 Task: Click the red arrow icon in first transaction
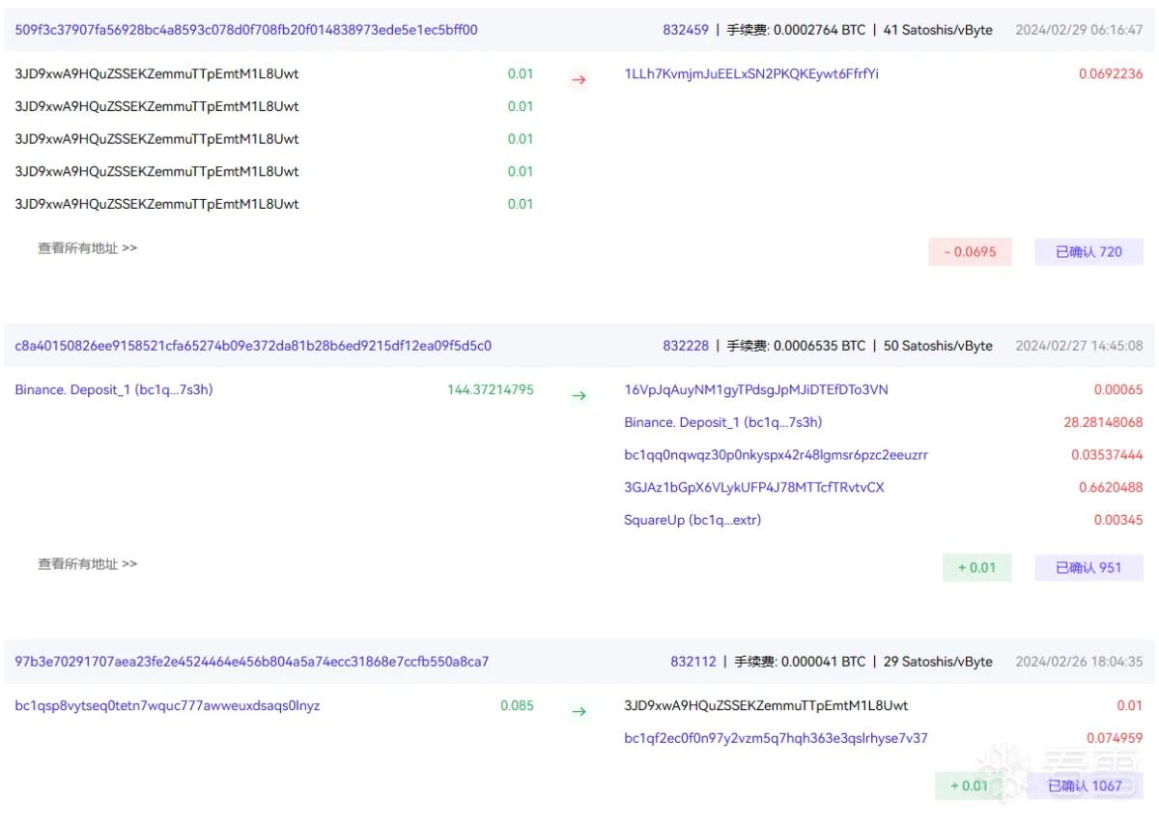point(579,80)
